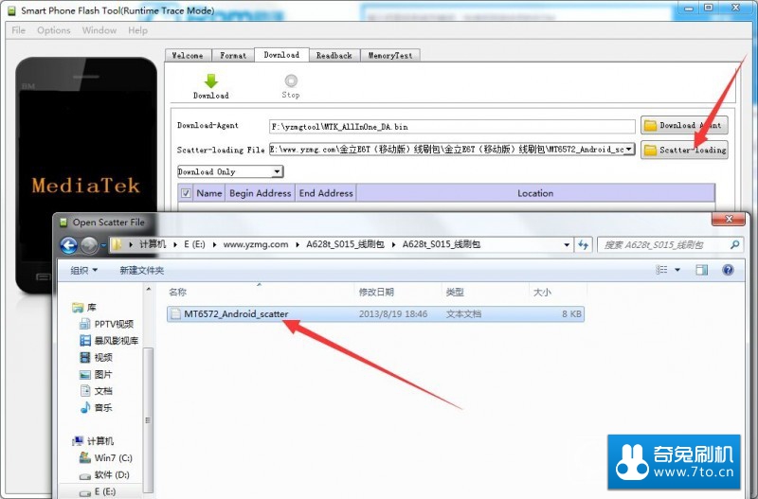Switch to the Welcome tab

pos(188,56)
